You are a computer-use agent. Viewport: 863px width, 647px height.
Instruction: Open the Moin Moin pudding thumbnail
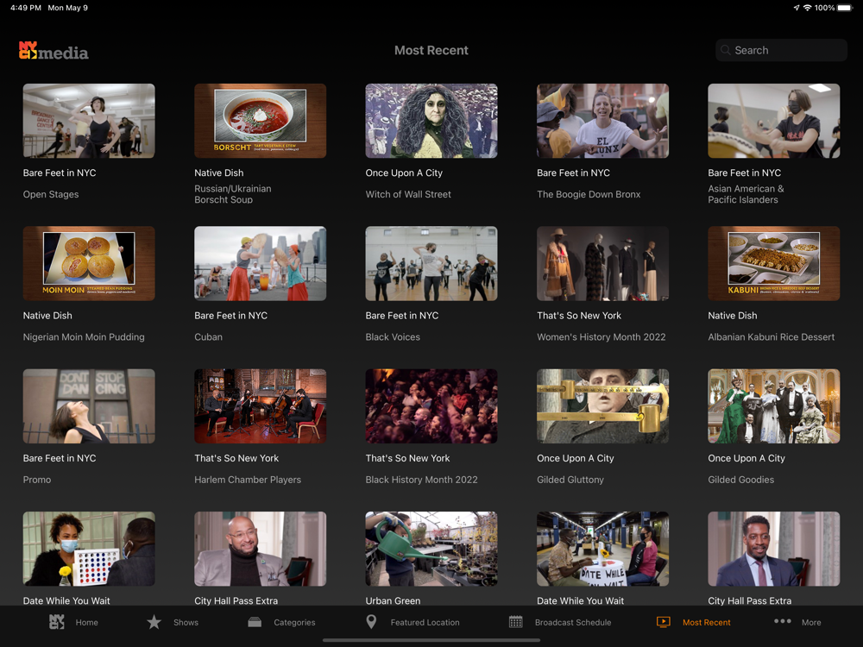click(89, 263)
